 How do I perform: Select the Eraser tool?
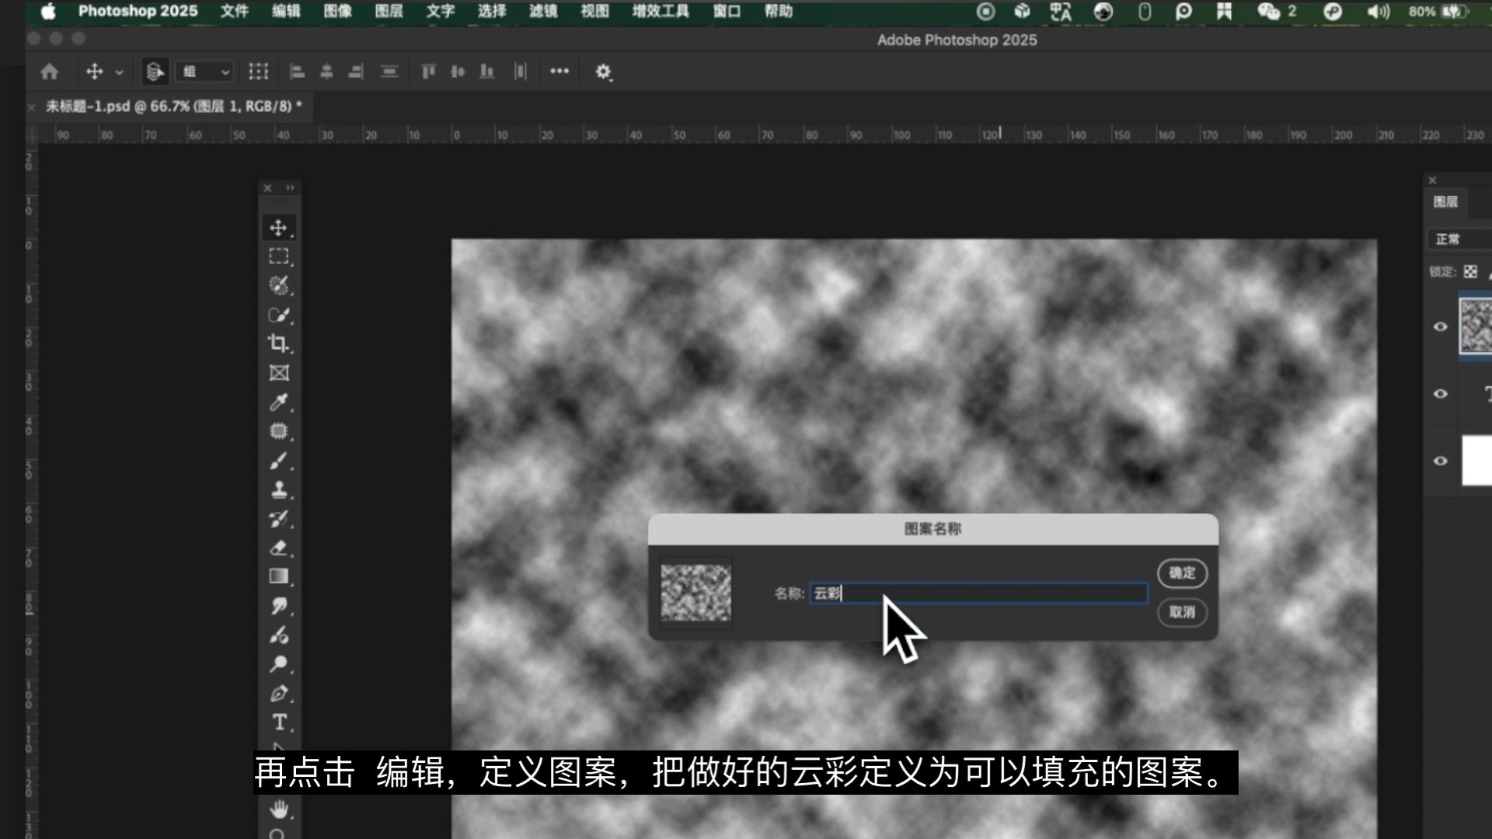click(x=279, y=548)
